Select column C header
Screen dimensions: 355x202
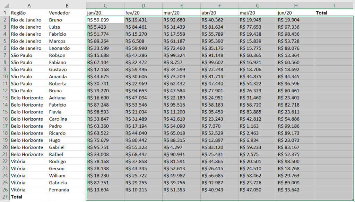coord(105,6)
